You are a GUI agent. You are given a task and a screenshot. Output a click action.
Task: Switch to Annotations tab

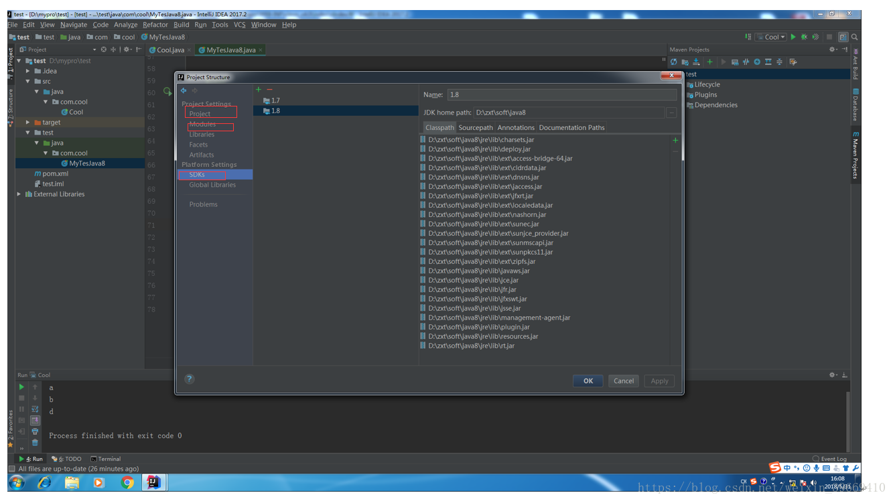(x=516, y=127)
